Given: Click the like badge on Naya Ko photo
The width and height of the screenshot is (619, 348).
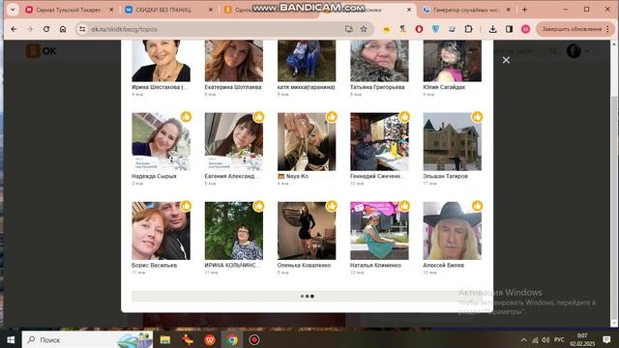Looking at the screenshot, I should (332, 117).
